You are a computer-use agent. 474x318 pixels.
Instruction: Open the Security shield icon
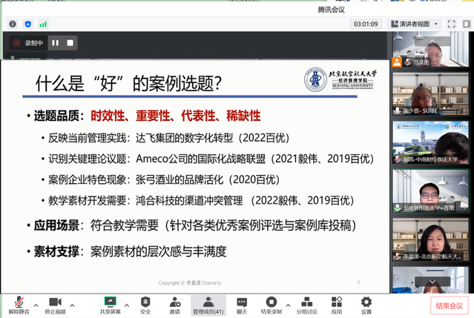click(x=145, y=304)
